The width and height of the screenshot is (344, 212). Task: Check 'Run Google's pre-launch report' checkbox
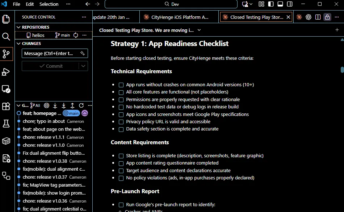[x=121, y=205]
